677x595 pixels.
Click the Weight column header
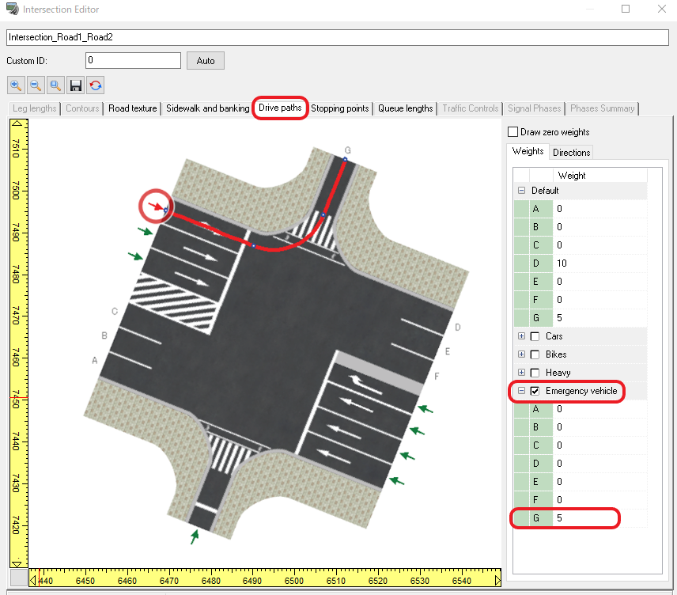(x=599, y=176)
